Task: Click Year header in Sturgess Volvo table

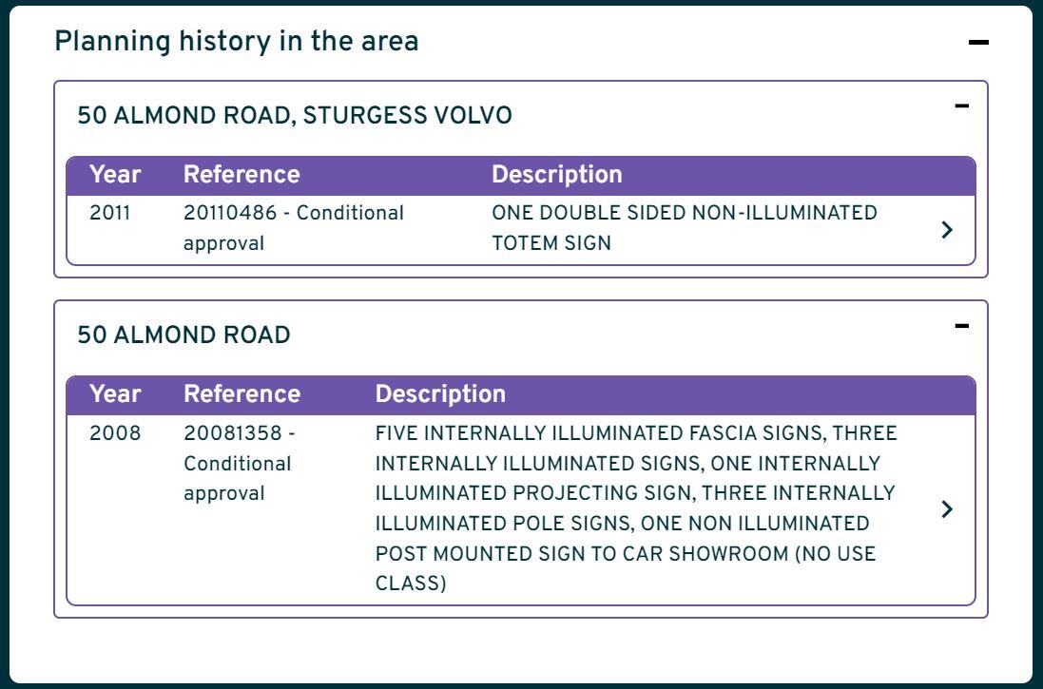Action: pos(115,175)
